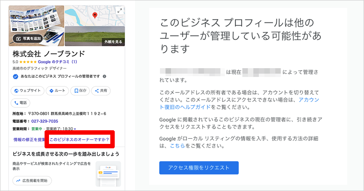Click the 営業中 open status text
This screenshot has height=191, width=364.
coord(37,129)
